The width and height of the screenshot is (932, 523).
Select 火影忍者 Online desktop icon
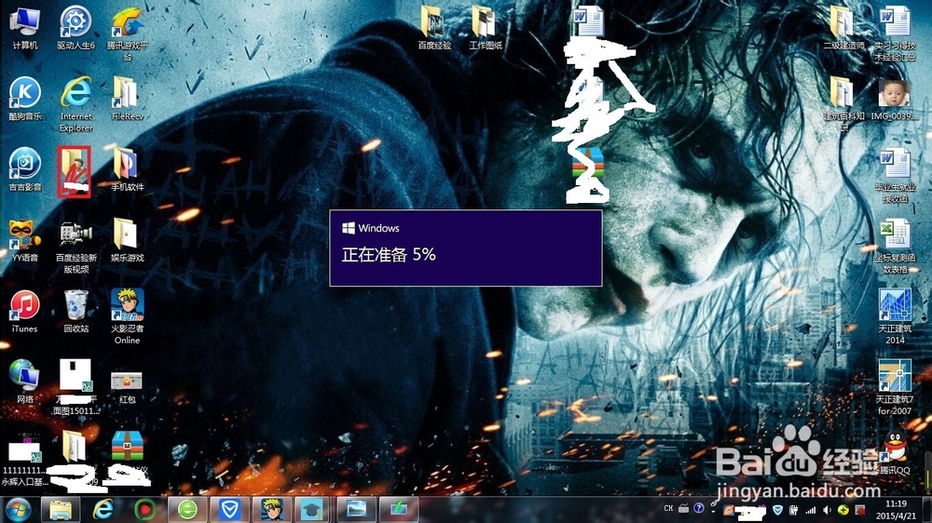tap(127, 316)
